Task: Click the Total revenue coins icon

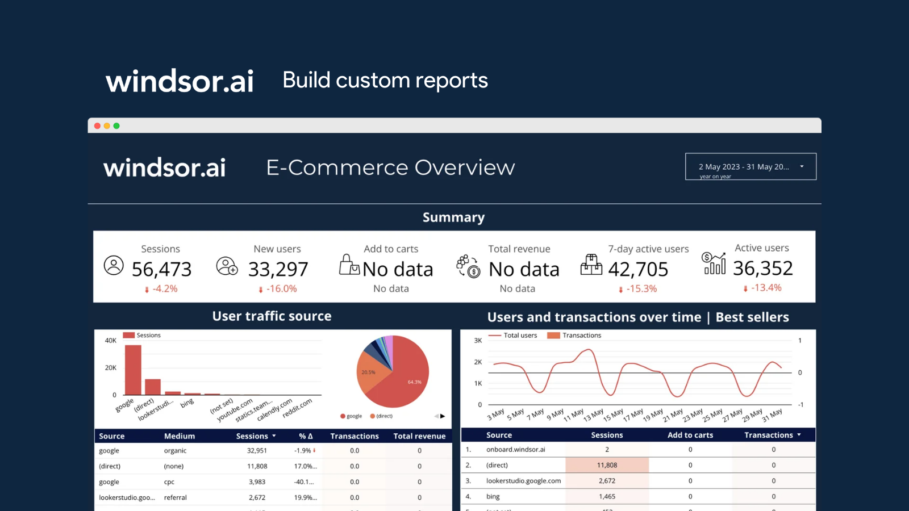Action: click(468, 266)
